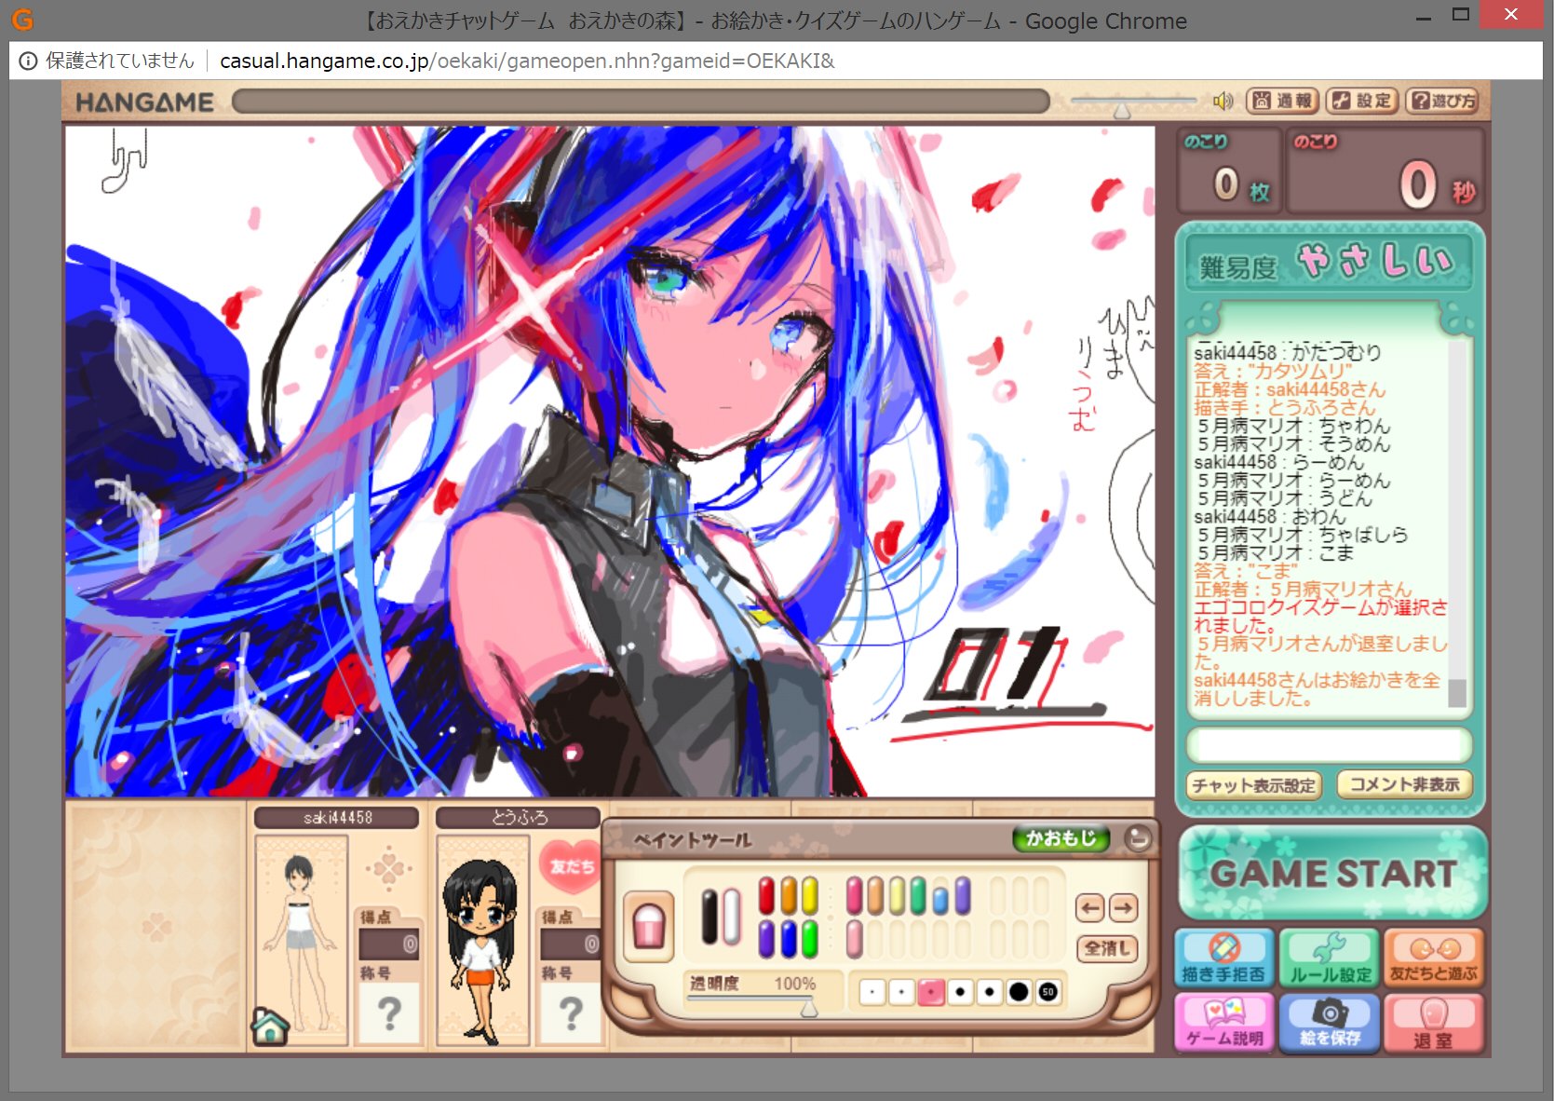The height and width of the screenshot is (1101, 1554).
Task: Undo last stroke with left arrow
Action: coord(1091,907)
